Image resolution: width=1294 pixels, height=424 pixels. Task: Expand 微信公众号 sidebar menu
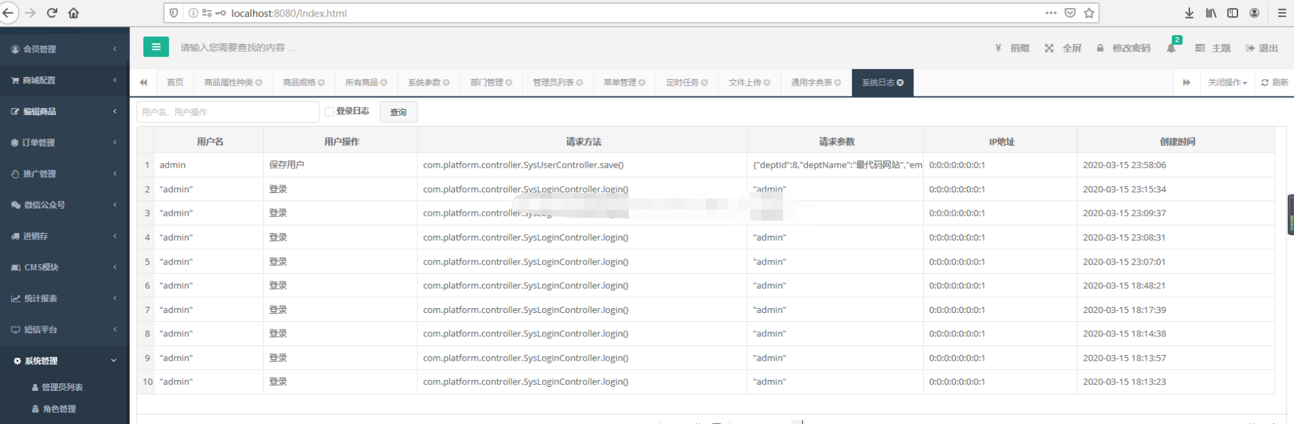(x=65, y=205)
